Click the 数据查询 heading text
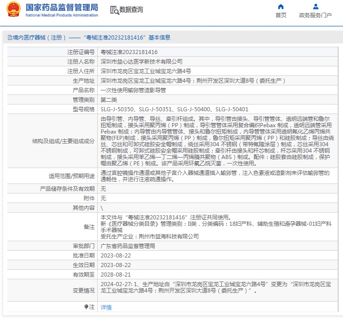The image size is (343, 322). tap(131, 10)
